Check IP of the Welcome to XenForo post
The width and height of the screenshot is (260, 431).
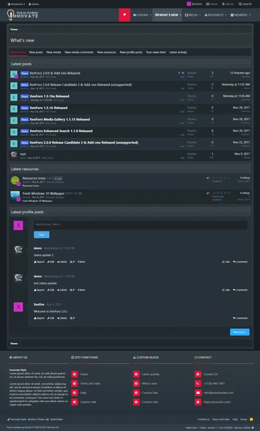(x=72, y=318)
